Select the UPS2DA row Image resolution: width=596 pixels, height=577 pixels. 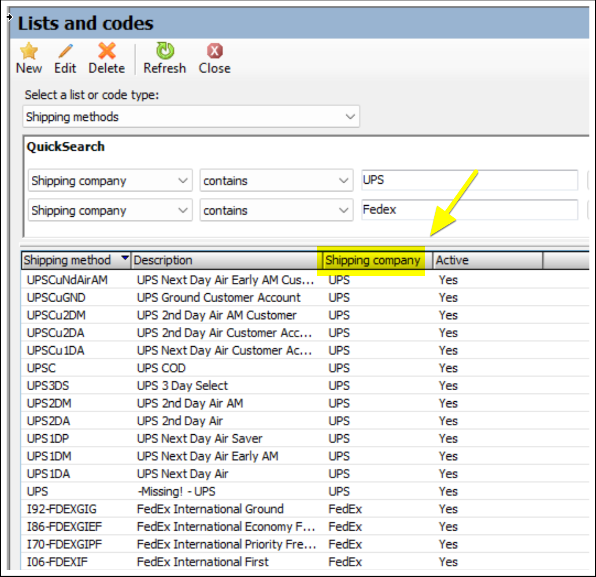coord(305,421)
